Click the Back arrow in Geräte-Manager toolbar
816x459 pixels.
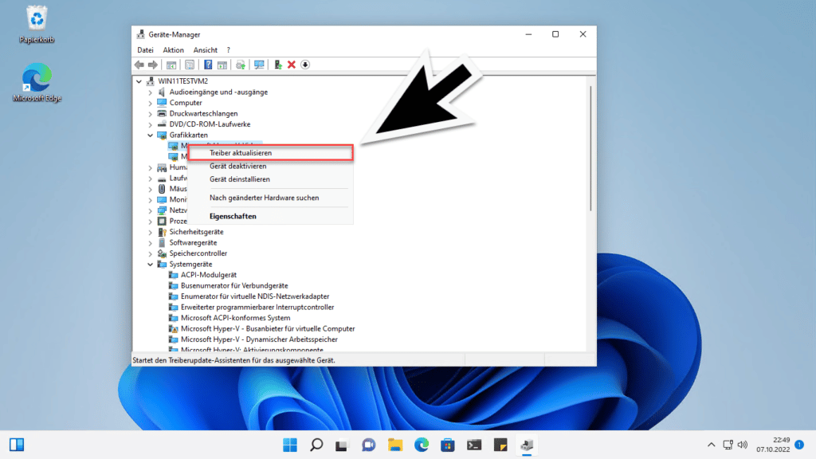coord(139,65)
